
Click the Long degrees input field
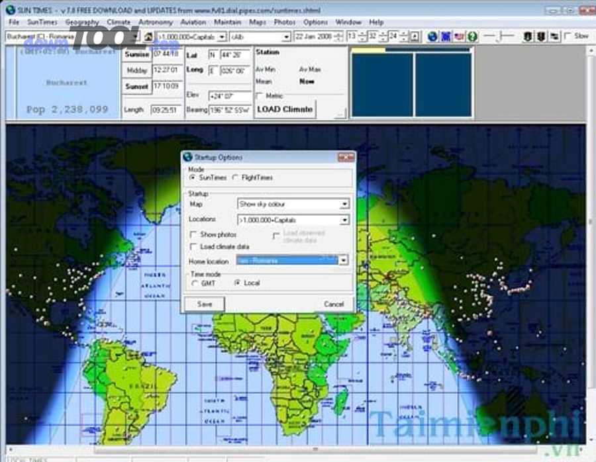click(234, 71)
